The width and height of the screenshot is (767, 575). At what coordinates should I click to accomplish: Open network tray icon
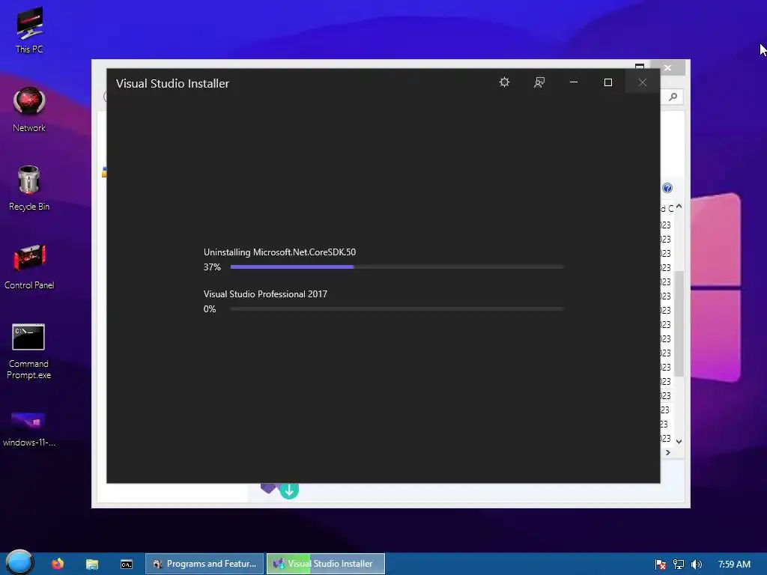point(679,565)
